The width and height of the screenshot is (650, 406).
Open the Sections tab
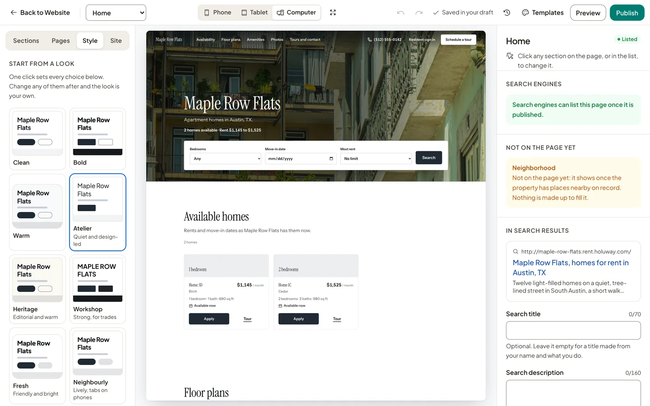pyautogui.click(x=26, y=41)
